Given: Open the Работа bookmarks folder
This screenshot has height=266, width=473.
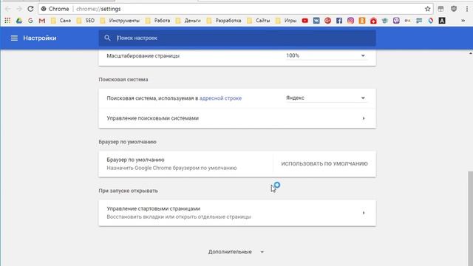Looking at the screenshot, I should 157,21.
